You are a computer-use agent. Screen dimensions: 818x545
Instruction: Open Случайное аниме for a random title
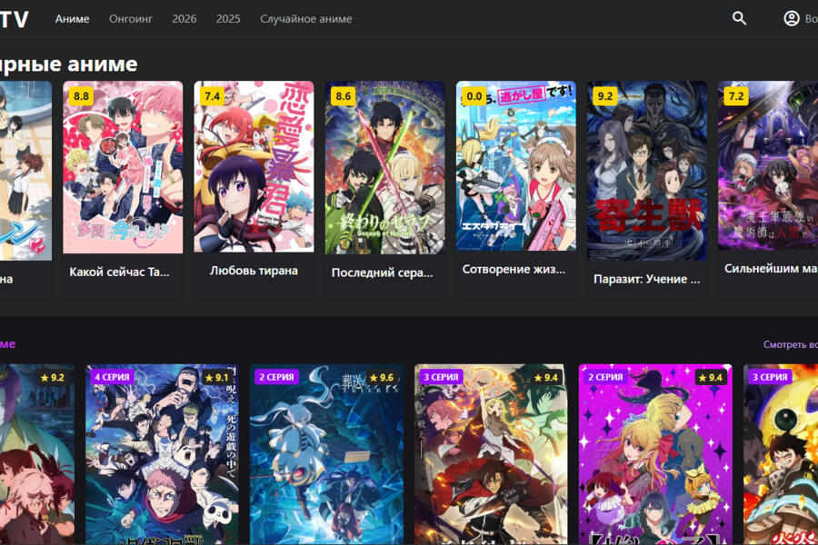[306, 18]
